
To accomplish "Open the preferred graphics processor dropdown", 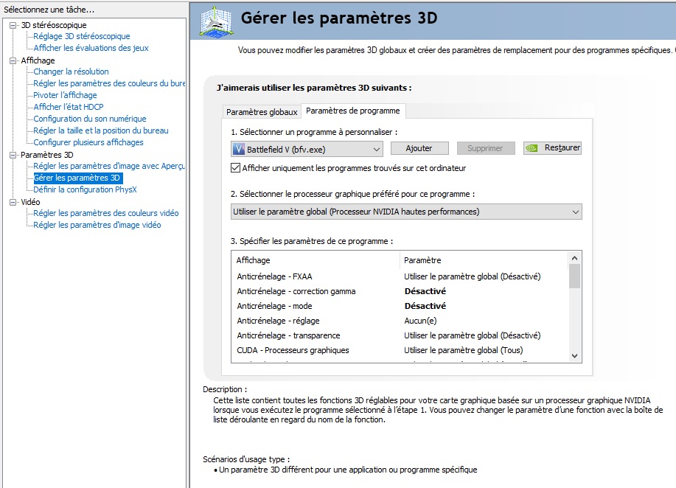I will point(575,212).
